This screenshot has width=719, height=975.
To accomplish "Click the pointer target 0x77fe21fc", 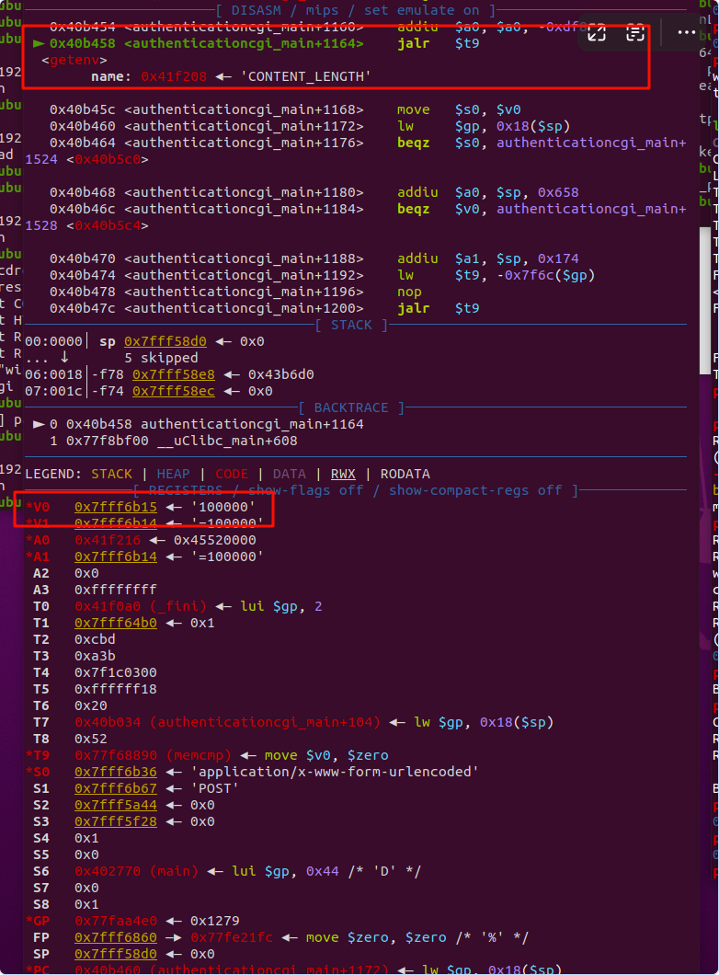I will click(231, 937).
